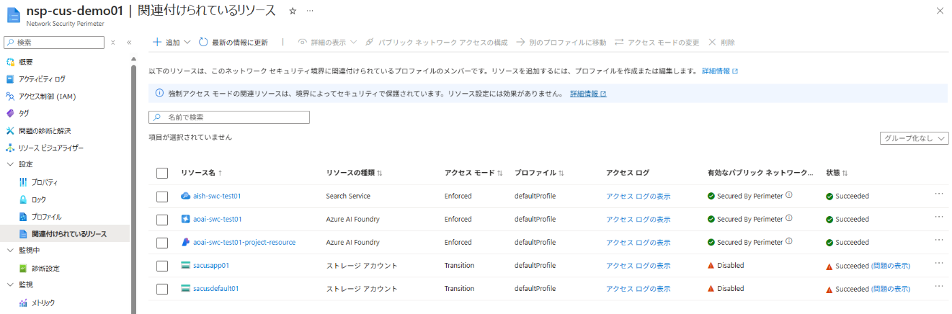Click 別のプロファイルに移動

tap(561, 42)
